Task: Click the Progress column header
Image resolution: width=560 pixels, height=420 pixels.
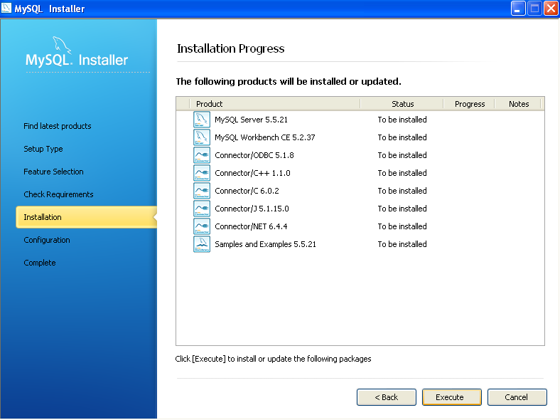Action: click(x=469, y=104)
